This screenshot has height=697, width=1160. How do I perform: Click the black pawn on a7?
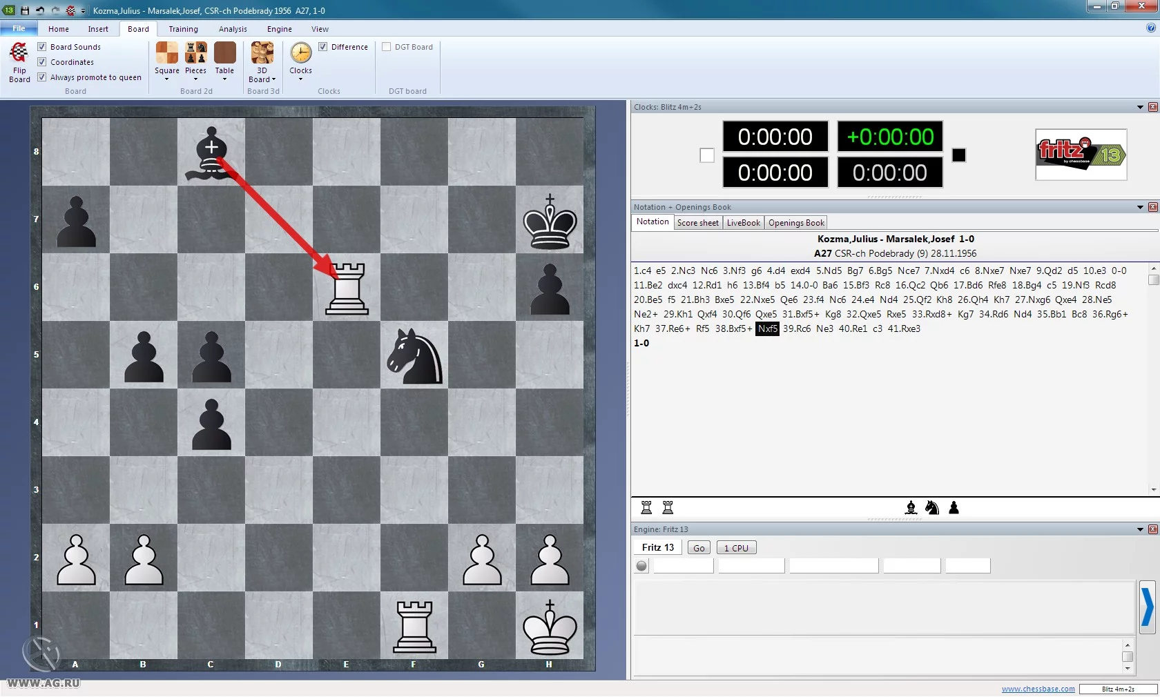[x=76, y=222]
